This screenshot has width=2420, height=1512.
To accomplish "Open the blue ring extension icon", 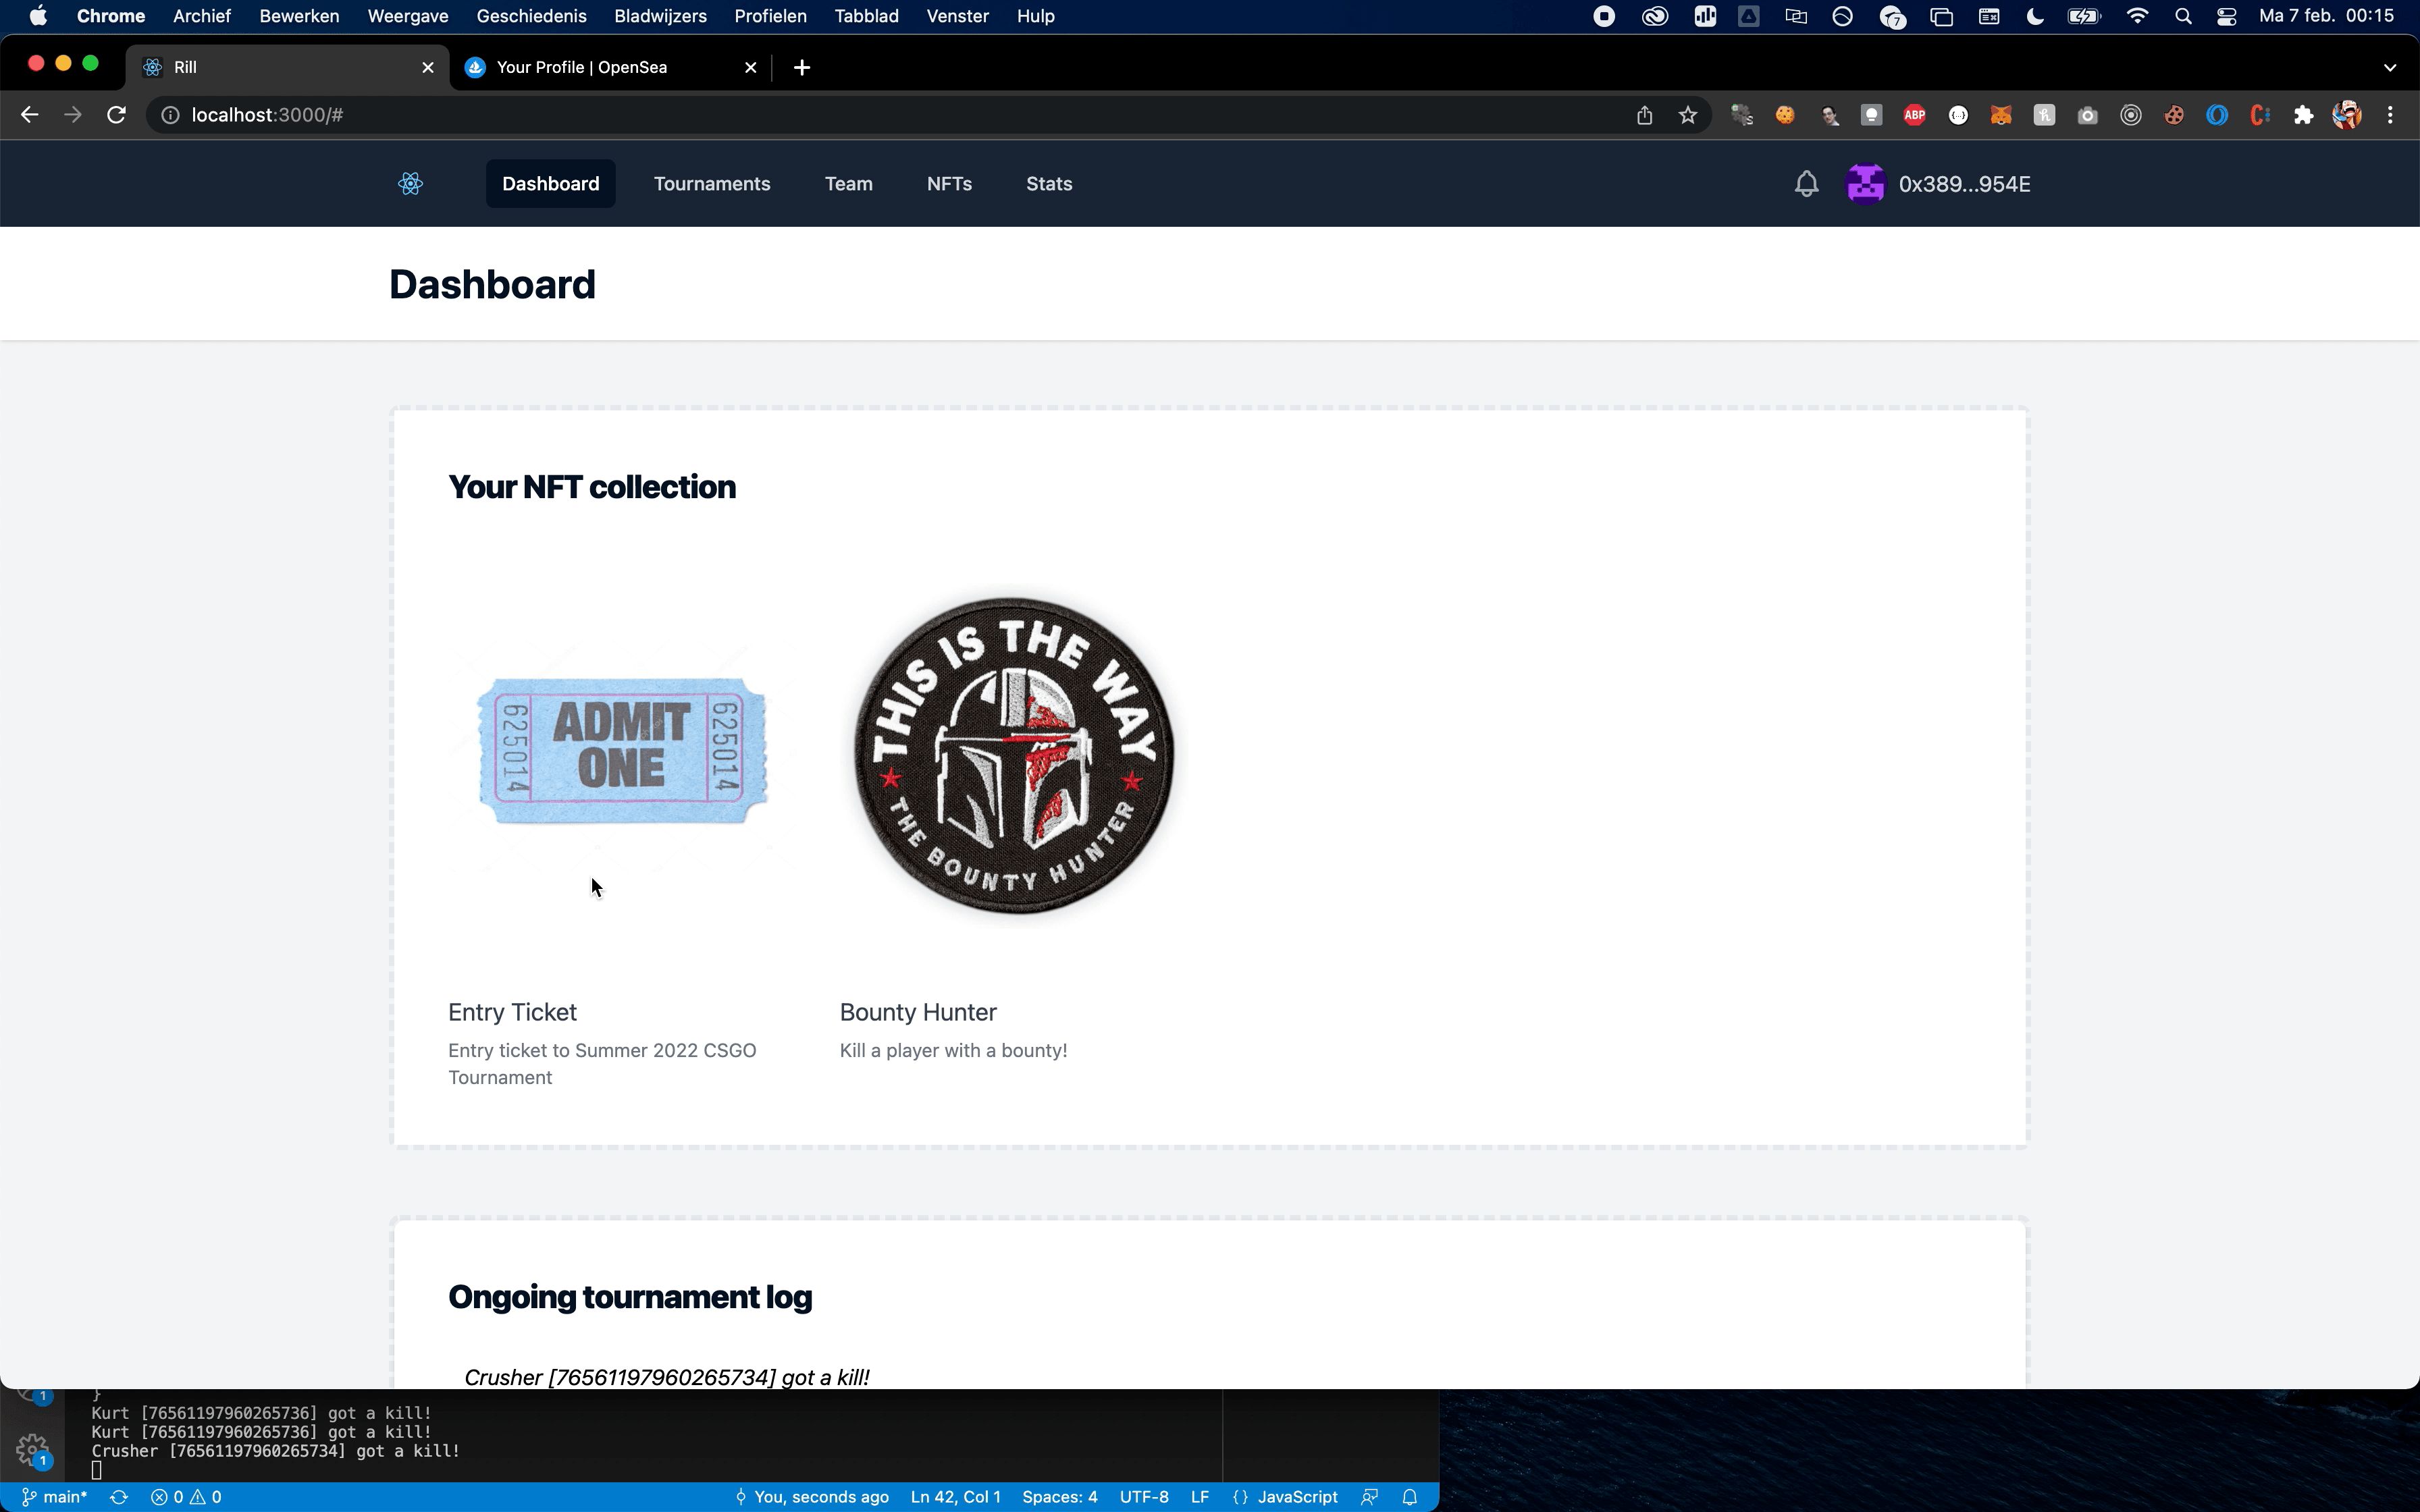I will [2217, 115].
